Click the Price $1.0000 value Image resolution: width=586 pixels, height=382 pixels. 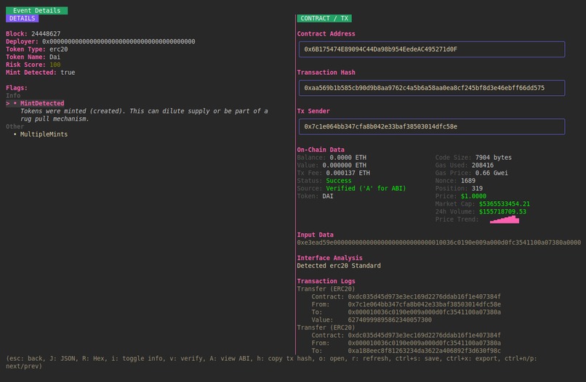point(473,196)
